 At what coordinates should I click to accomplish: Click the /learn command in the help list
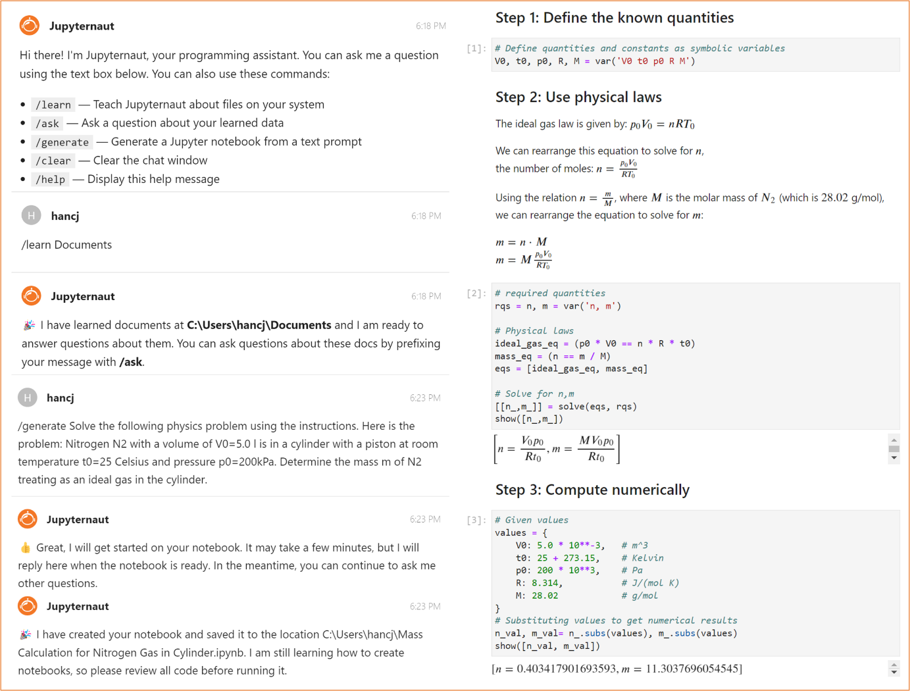53,105
